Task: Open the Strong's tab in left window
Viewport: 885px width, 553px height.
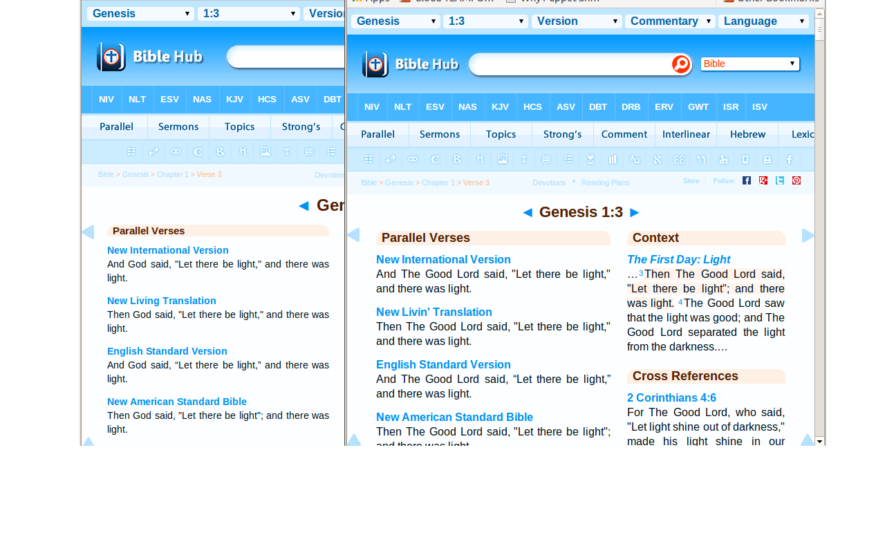Action: coord(301,126)
